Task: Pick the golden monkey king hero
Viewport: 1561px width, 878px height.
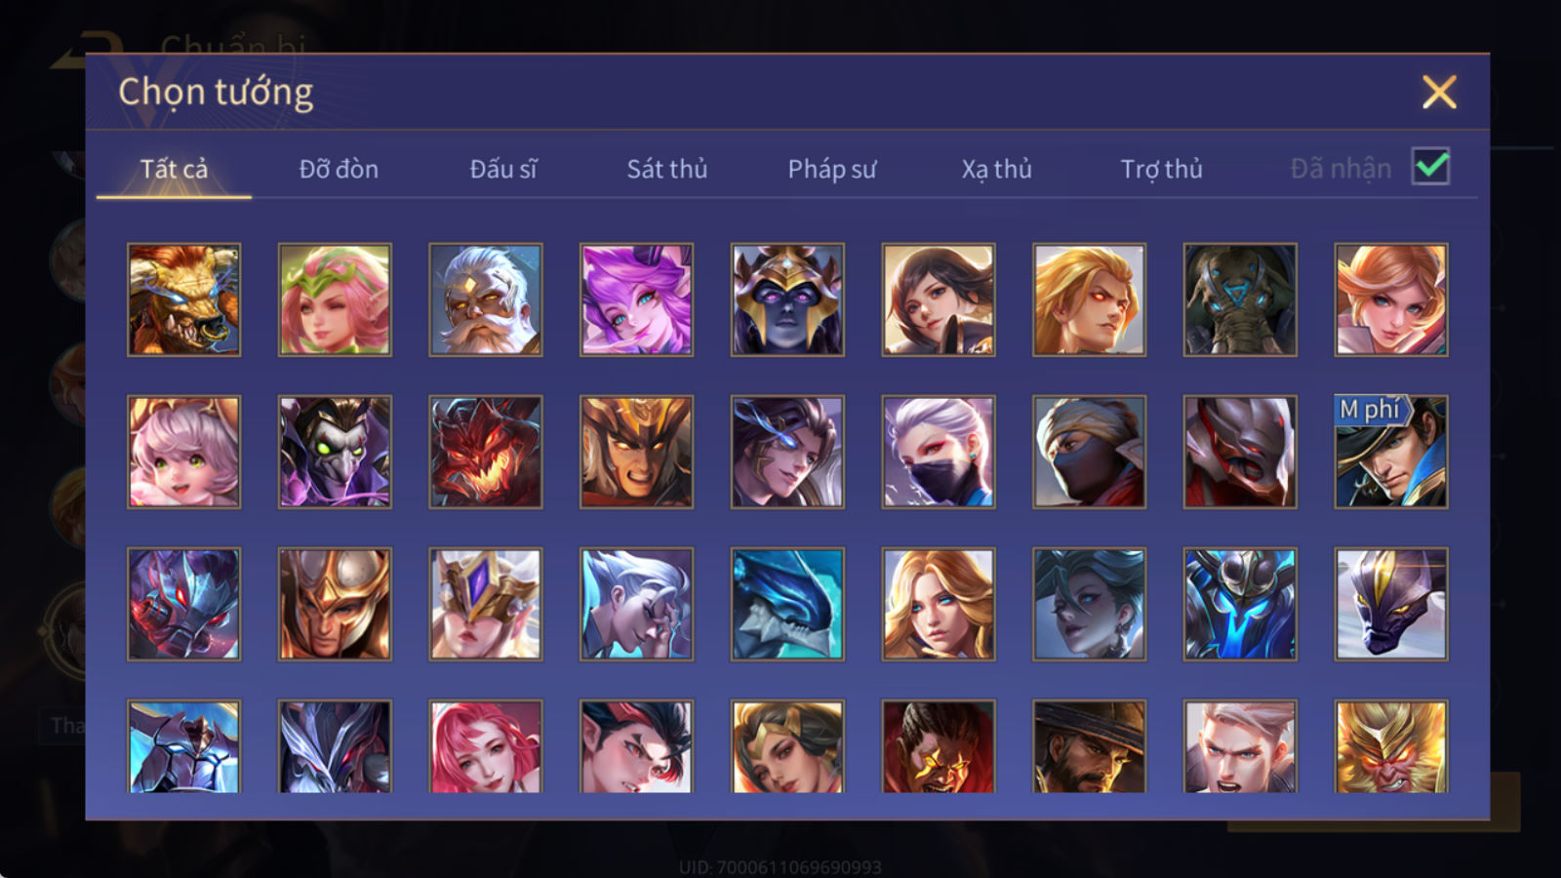Action: point(1391,746)
